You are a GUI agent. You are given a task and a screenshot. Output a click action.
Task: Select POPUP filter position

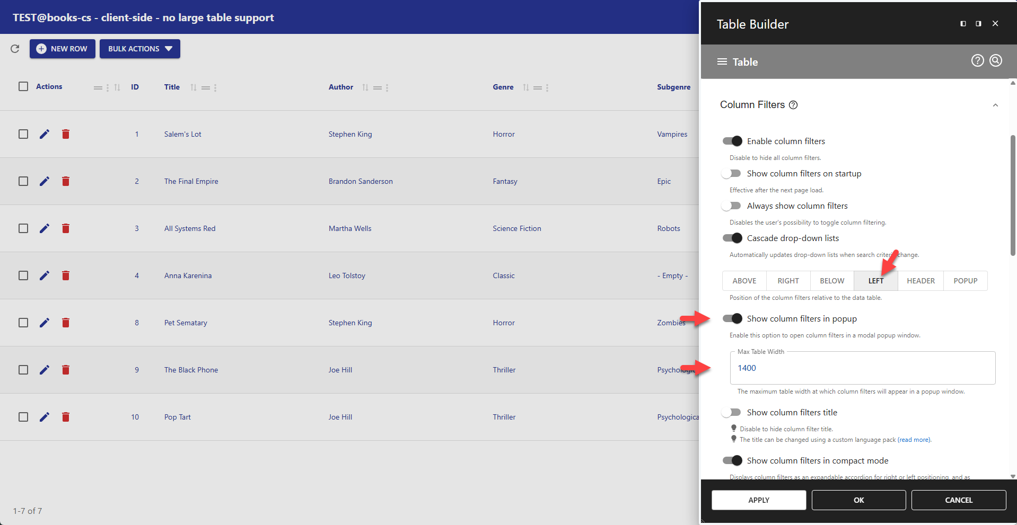tap(965, 281)
